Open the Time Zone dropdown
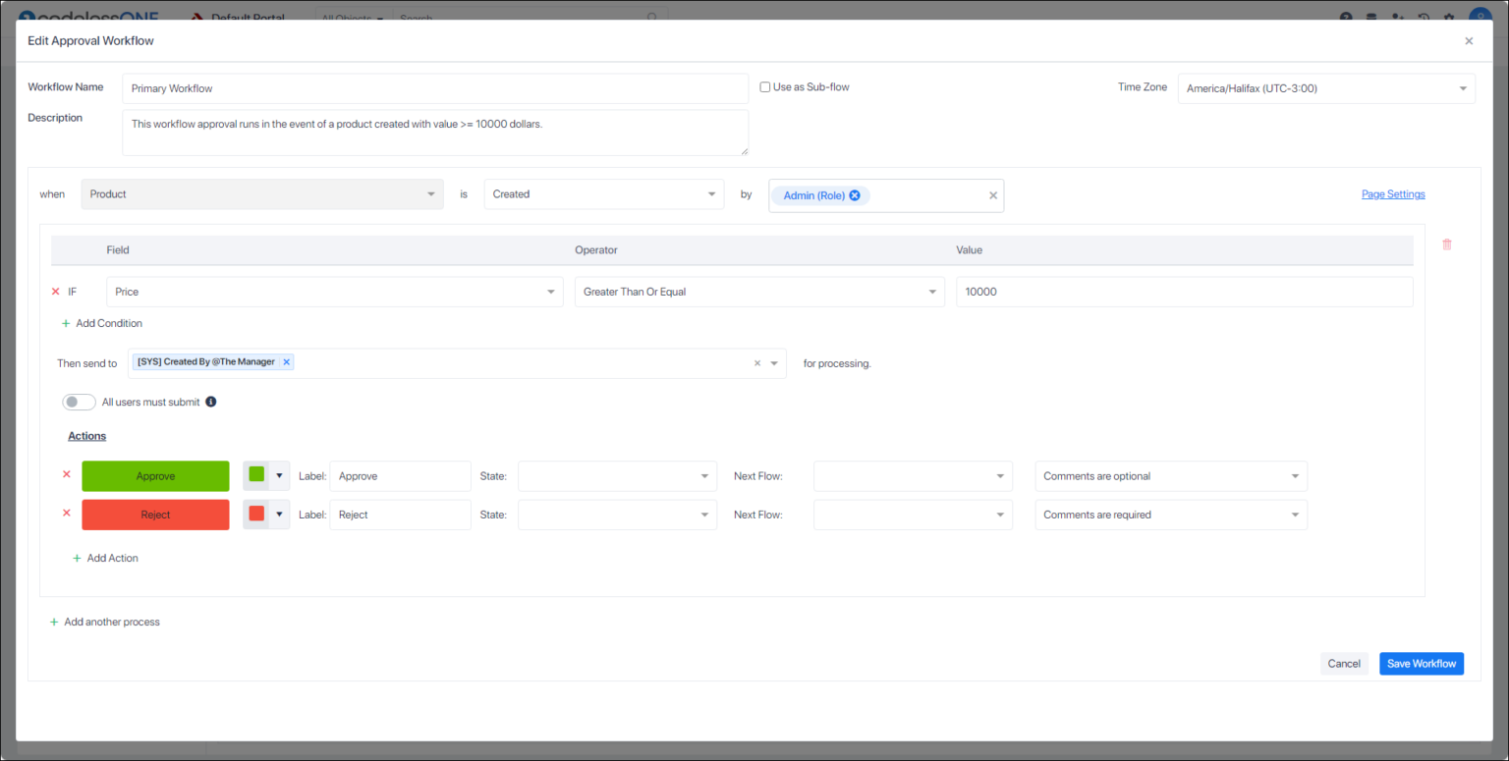The height and width of the screenshot is (761, 1509). [x=1326, y=88]
